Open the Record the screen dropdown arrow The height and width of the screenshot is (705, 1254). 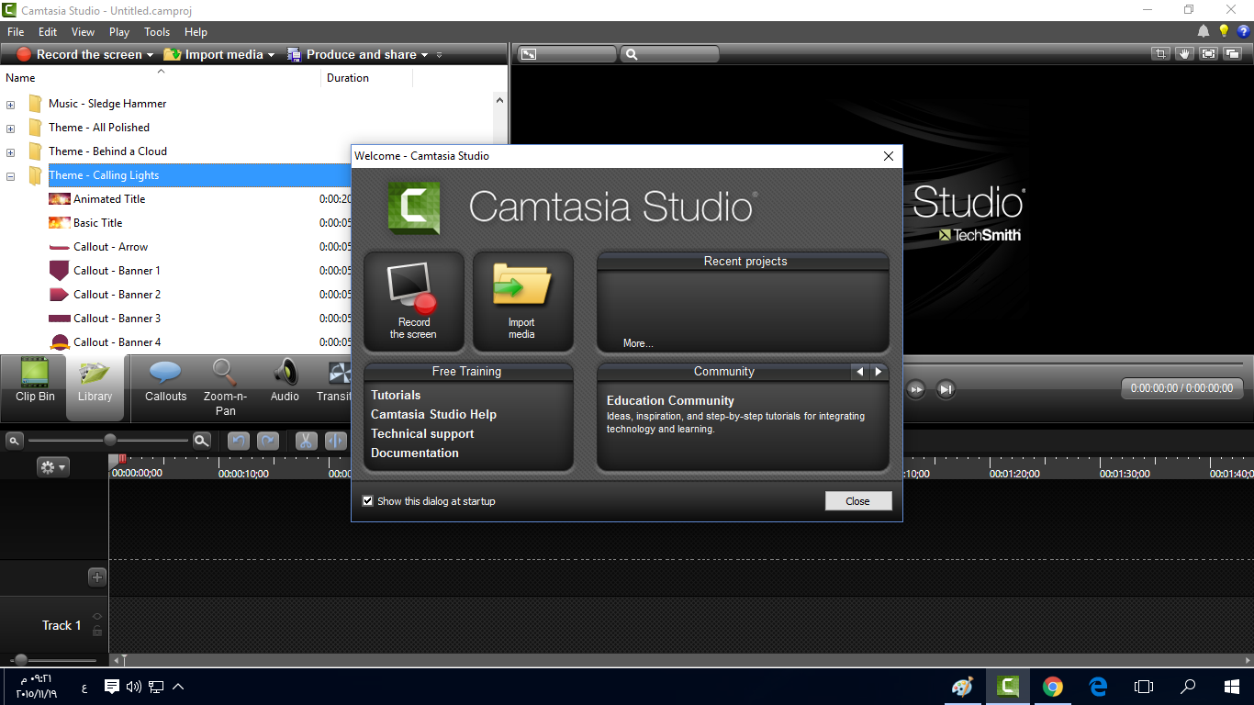(x=150, y=55)
